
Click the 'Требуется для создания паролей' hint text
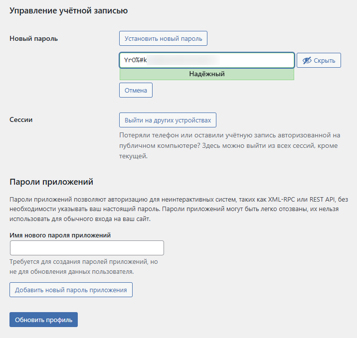pos(84,267)
